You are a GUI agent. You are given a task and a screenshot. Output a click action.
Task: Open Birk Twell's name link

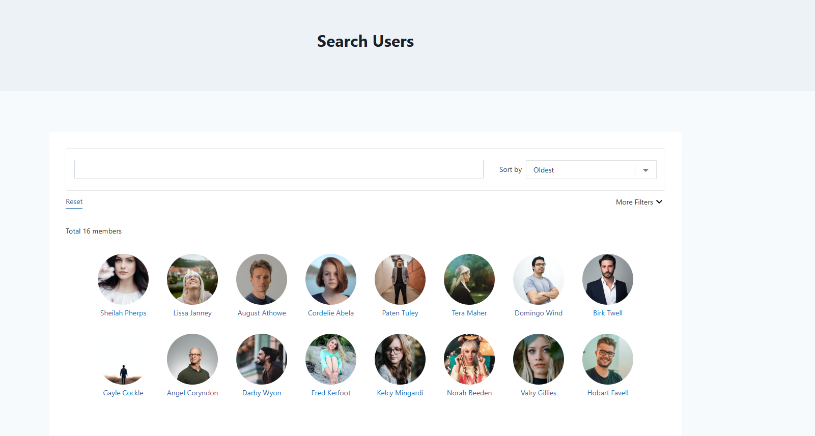(608, 313)
